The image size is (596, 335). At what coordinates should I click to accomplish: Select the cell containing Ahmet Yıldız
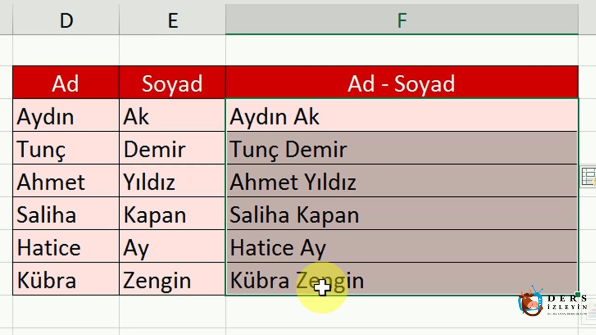tap(402, 181)
